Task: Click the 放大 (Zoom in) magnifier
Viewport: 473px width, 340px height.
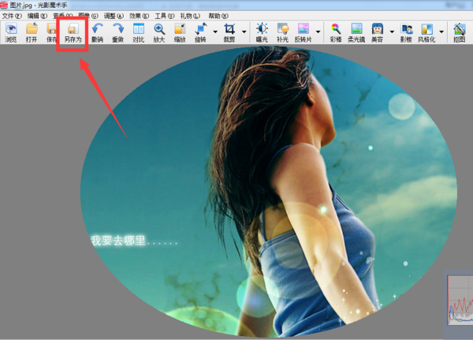Action: [x=159, y=32]
